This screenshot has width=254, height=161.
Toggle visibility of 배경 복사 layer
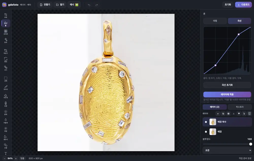(x=206, y=122)
